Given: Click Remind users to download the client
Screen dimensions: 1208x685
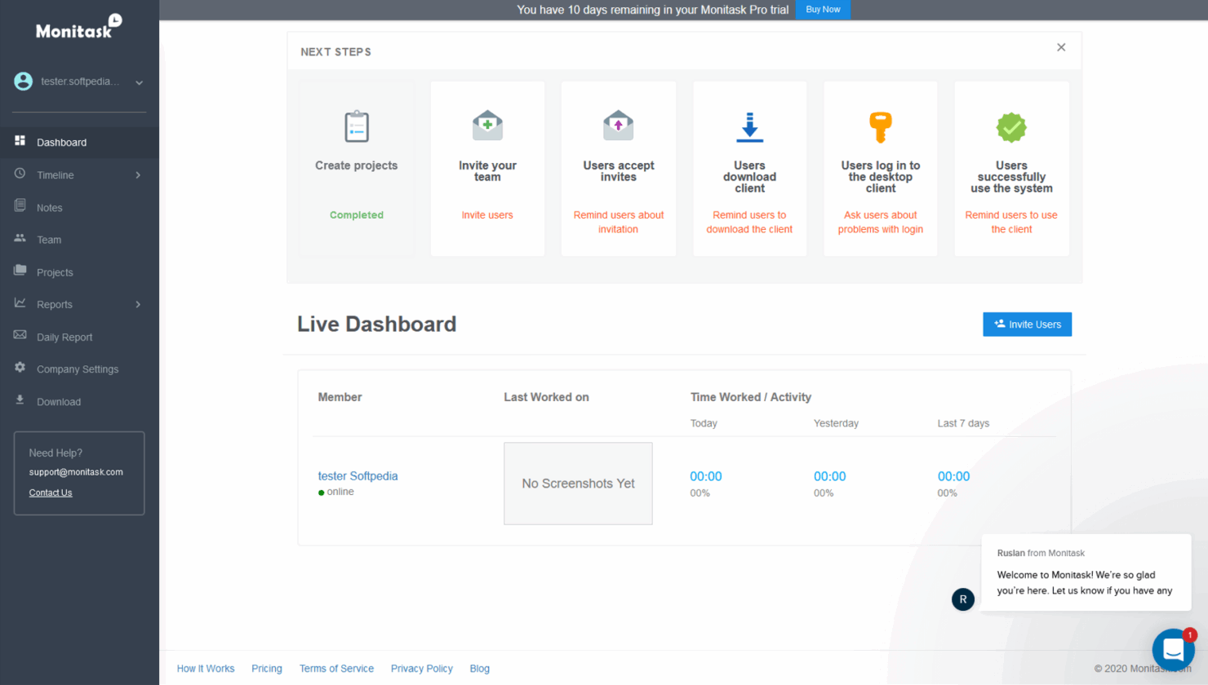Looking at the screenshot, I should [749, 222].
